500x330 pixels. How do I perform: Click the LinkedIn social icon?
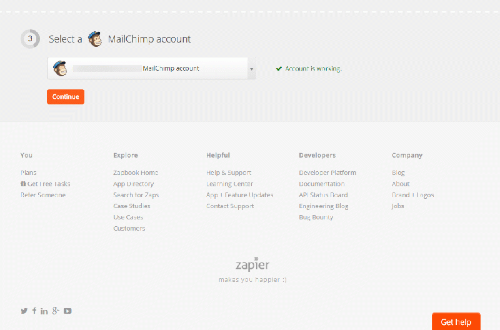coord(44,311)
